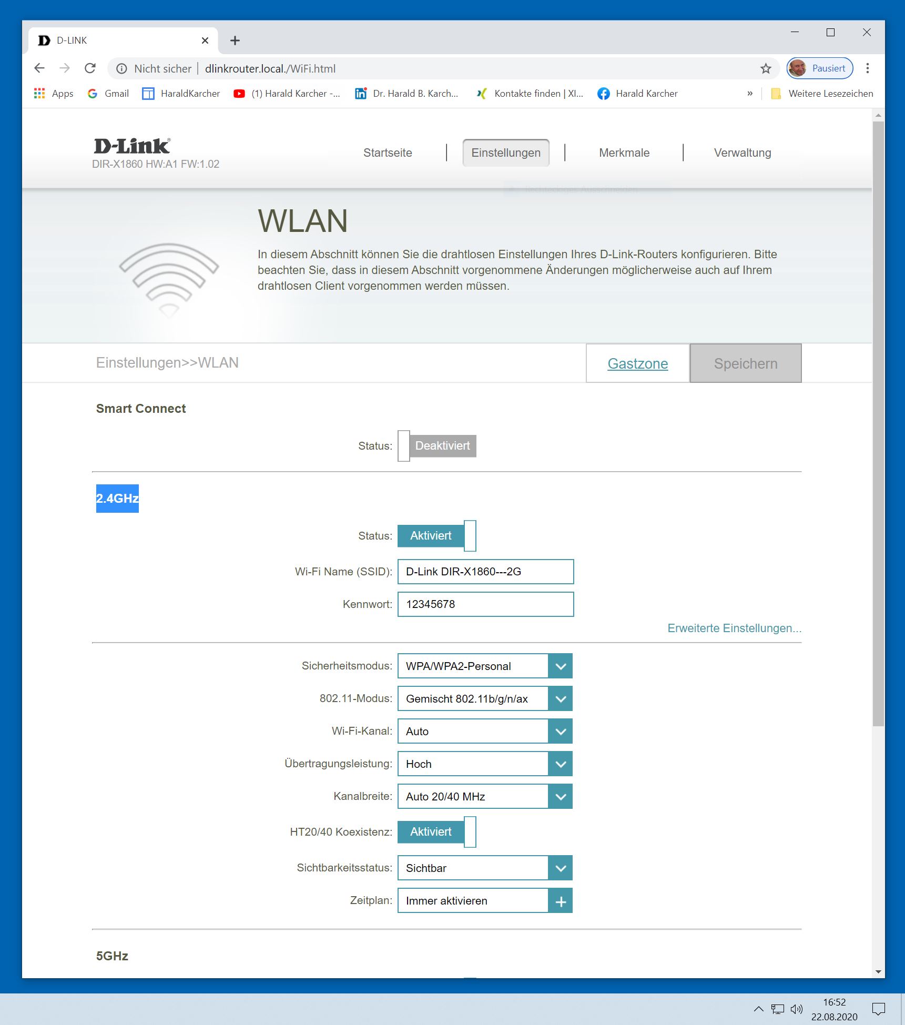Expand the Wi-Fi-Kanal dropdown
Screen dimensions: 905x1025
561,732
